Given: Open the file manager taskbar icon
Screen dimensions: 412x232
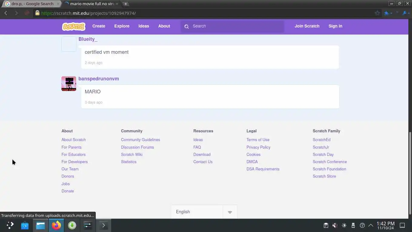Looking at the screenshot, I should [41, 225].
